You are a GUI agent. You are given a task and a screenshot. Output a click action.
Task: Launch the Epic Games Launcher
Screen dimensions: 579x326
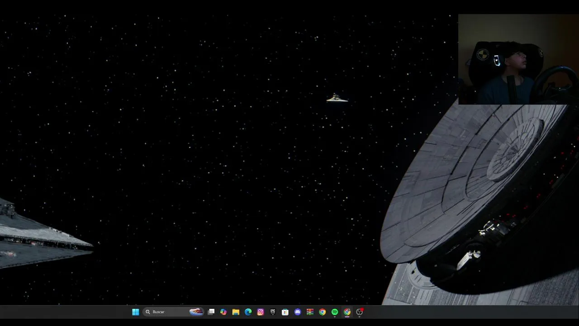pos(273,312)
